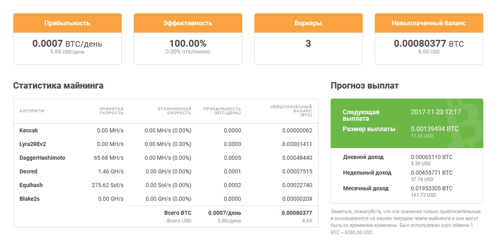Click the orange Воркеры card header

click(x=308, y=23)
